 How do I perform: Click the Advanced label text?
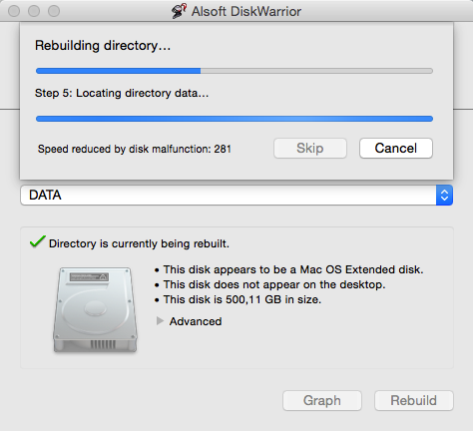[196, 321]
